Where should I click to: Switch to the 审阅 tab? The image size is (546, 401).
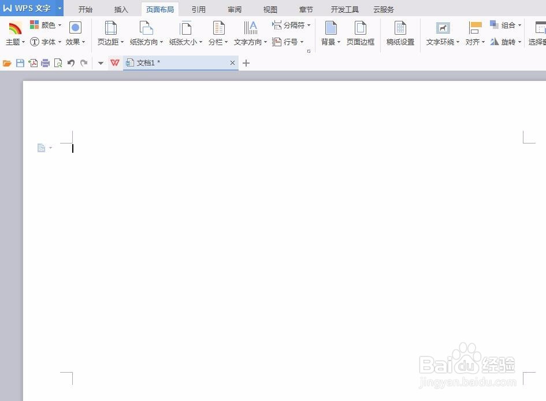235,9
